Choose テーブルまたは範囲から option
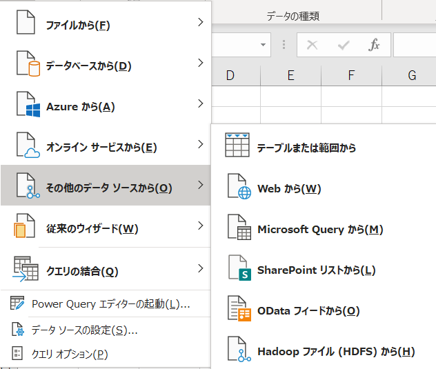The height and width of the screenshot is (369, 436). 324,145
